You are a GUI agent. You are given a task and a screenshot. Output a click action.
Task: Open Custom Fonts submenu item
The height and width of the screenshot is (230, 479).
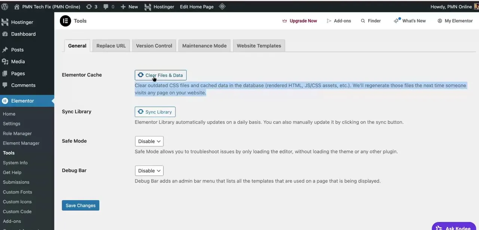coord(18,192)
